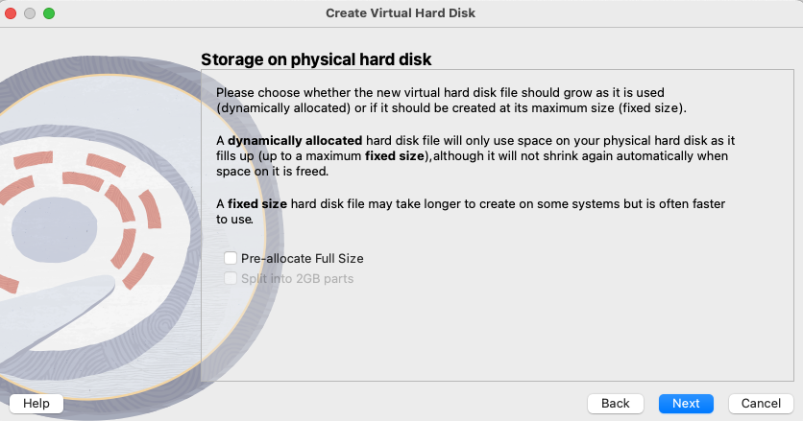This screenshot has height=421, width=803.
Task: Go back with the Back button
Action: [x=615, y=404]
